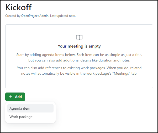Viewport: 158px width, 133px height.
Task: Select Agenda item from the menu
Action: tap(30, 108)
